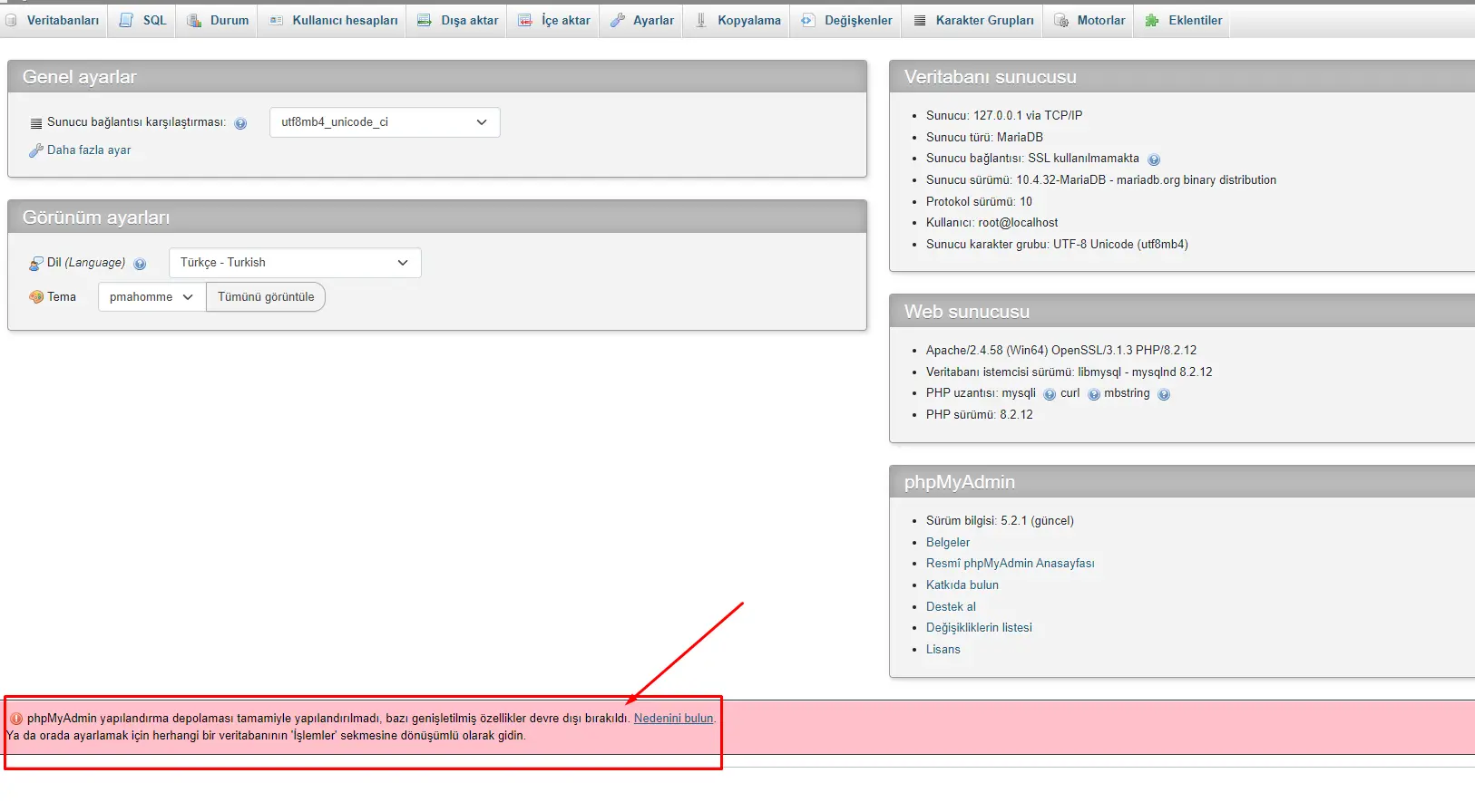Click the red error icon in warning
Viewport: 1475px width, 802px height.
click(x=16, y=719)
